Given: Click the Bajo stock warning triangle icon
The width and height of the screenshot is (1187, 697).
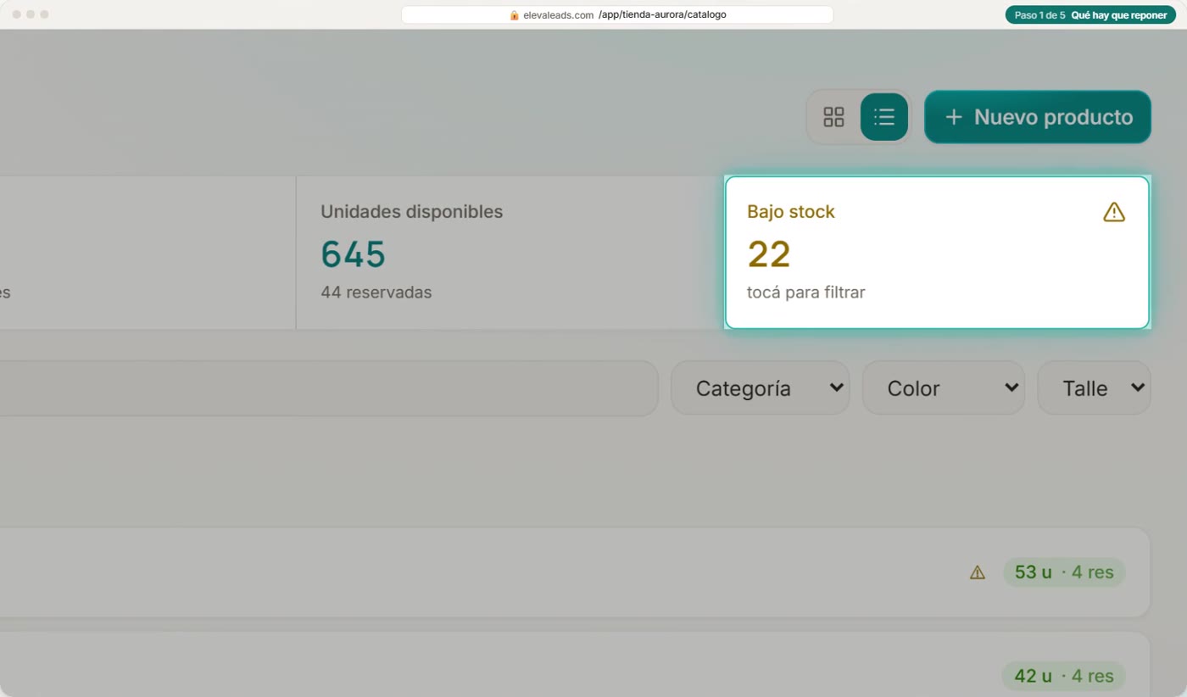Looking at the screenshot, I should click(x=1114, y=212).
